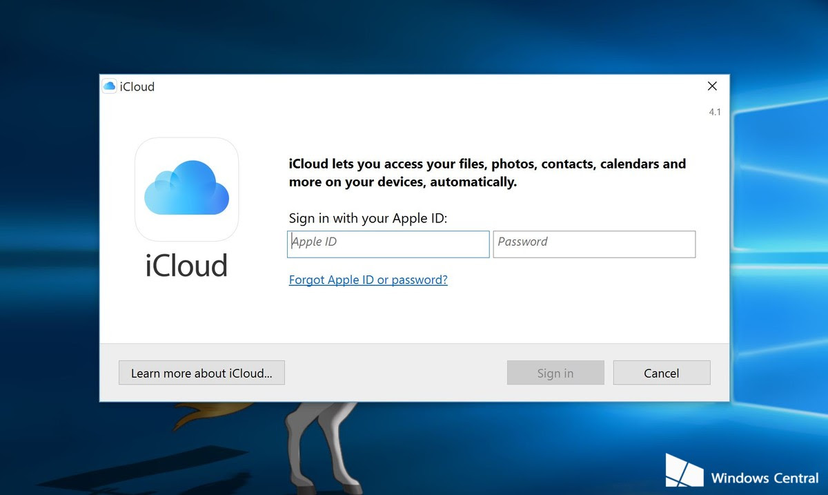Close the iCloud setup window
The height and width of the screenshot is (495, 828).
(712, 86)
